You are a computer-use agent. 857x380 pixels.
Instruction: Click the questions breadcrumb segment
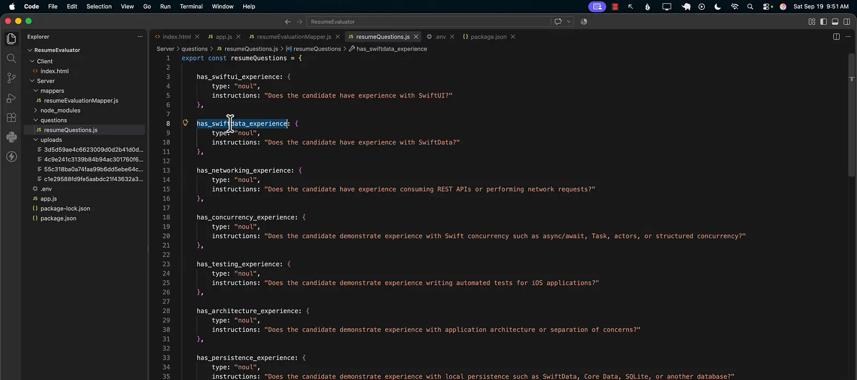click(x=194, y=49)
